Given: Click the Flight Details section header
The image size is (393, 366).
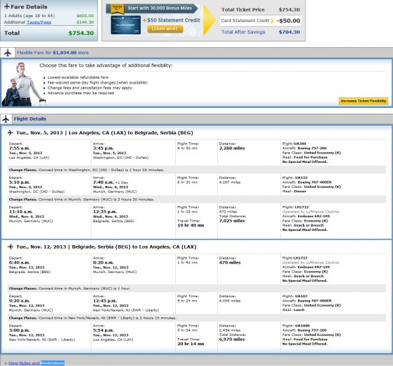Looking at the screenshot, I should click(x=30, y=119).
